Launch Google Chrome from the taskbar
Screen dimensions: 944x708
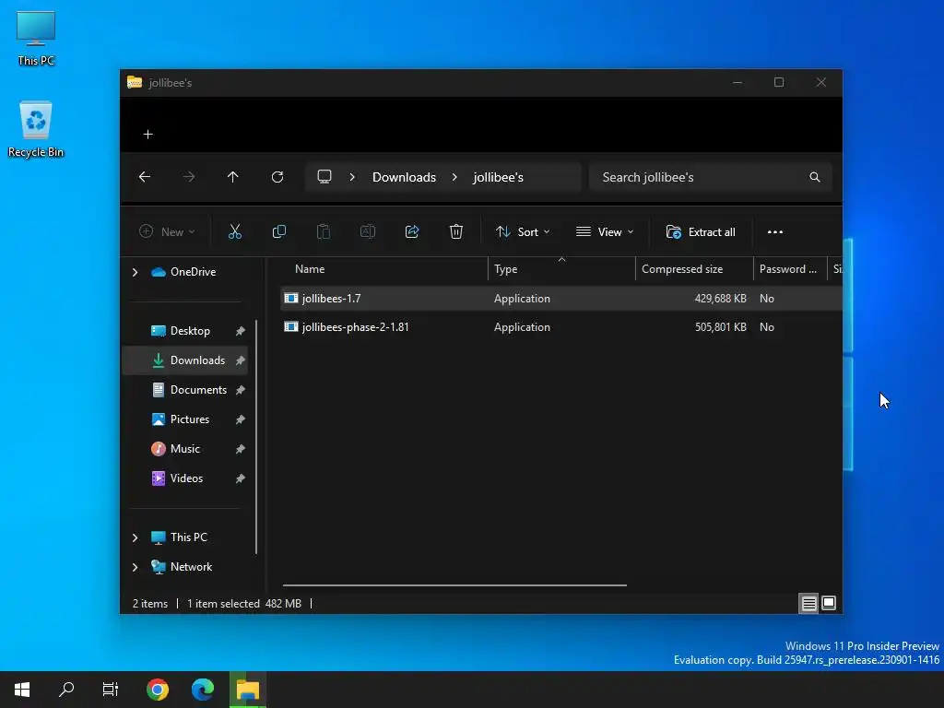pos(158,690)
